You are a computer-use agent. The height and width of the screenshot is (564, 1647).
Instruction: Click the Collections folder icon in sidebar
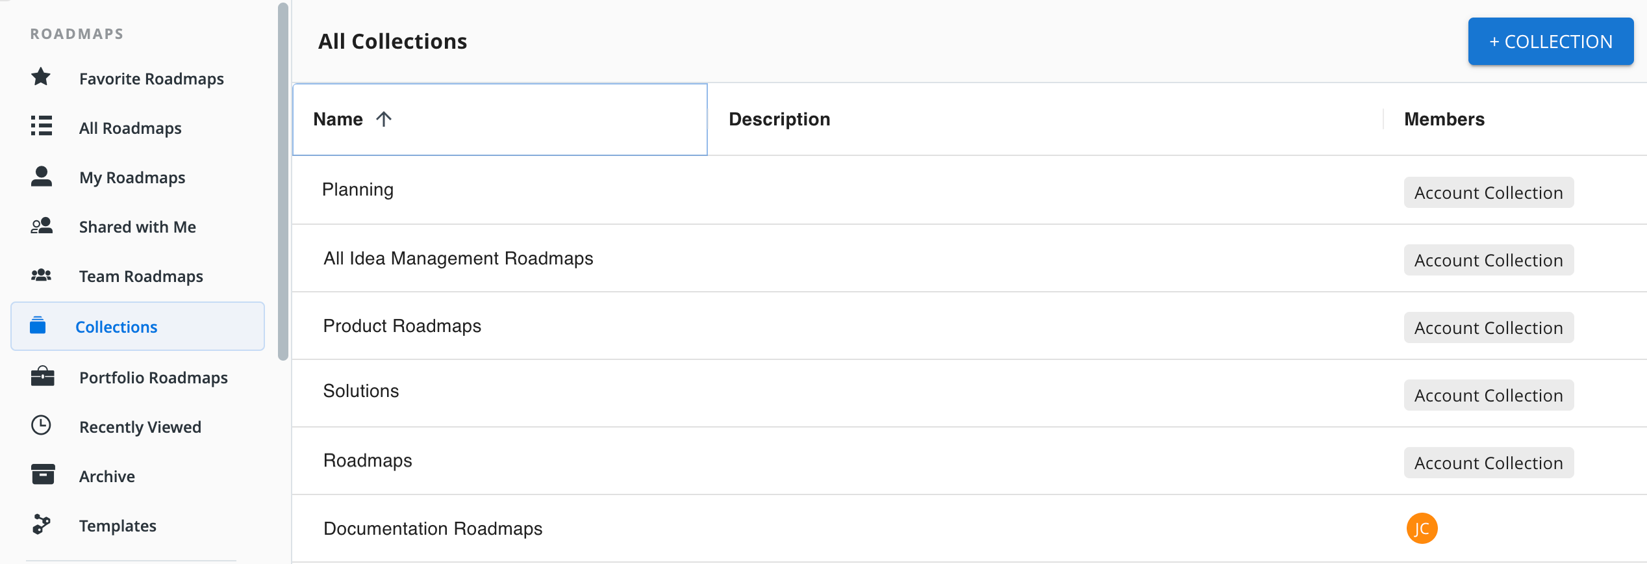coord(38,326)
